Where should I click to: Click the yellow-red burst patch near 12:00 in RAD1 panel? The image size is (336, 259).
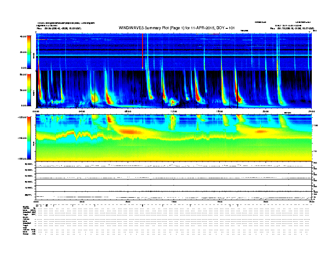click(x=173, y=102)
